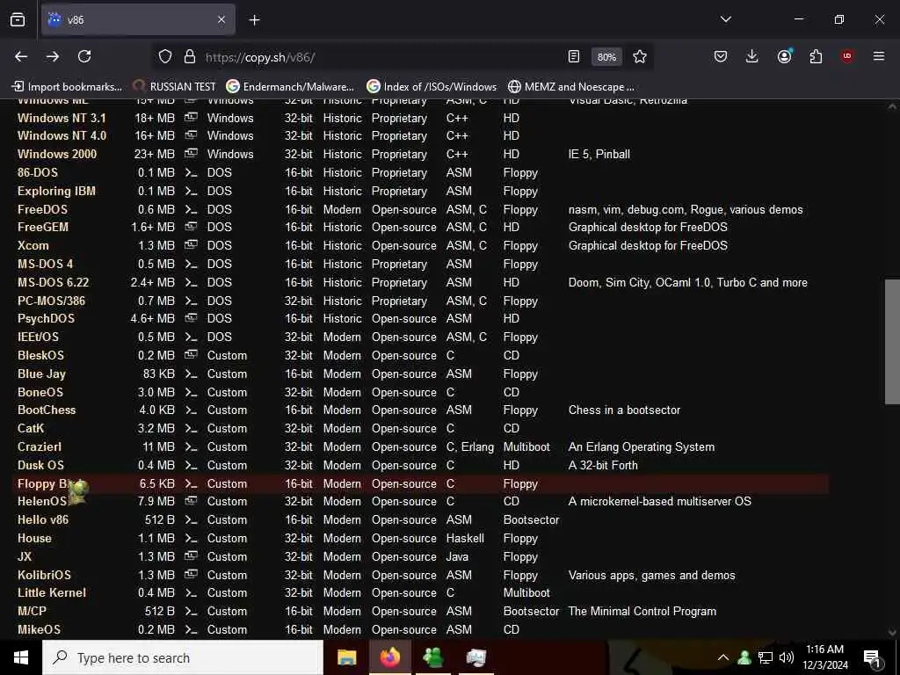Screen dimensions: 900x675
Task: Open the MikeOS entry
Action: (39, 629)
